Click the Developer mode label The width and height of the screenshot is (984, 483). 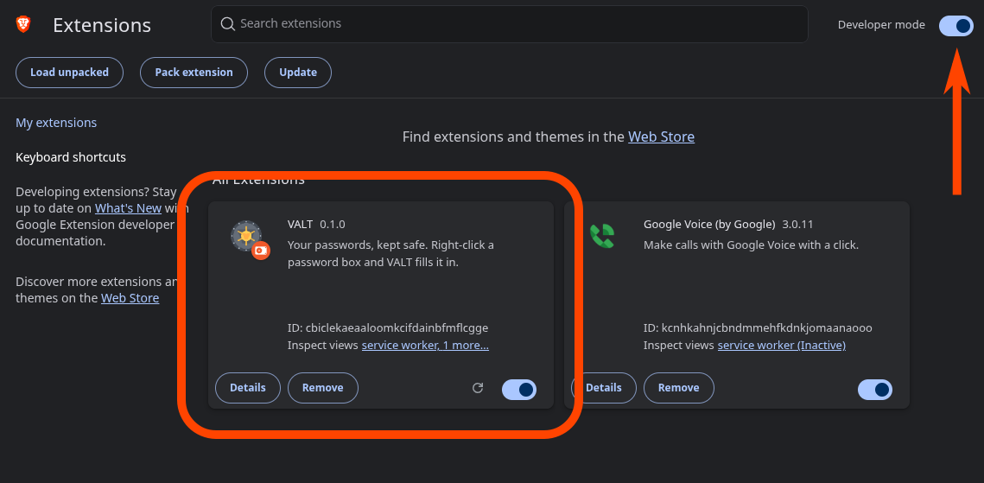tap(881, 24)
